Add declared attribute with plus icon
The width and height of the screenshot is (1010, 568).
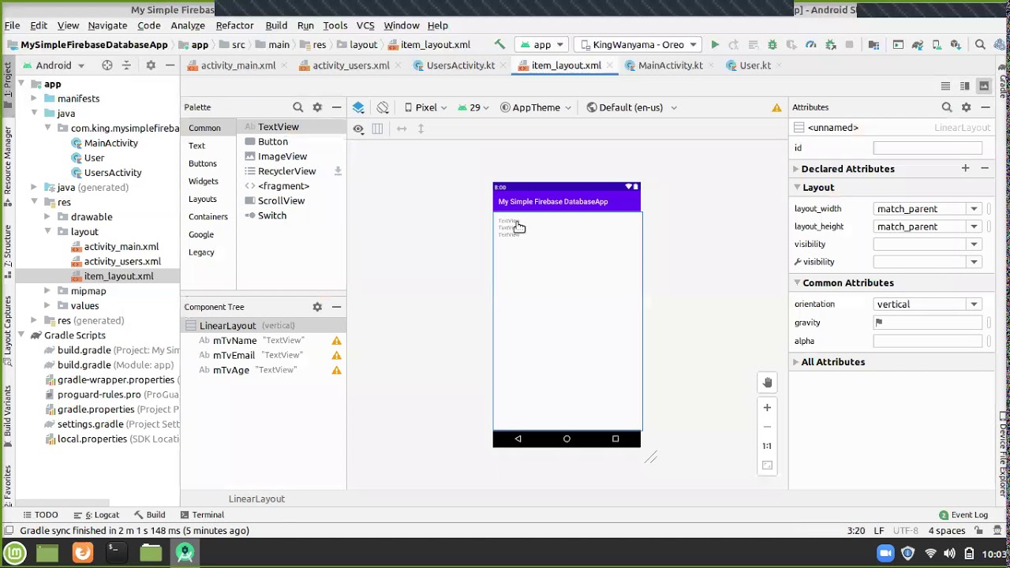(x=965, y=168)
